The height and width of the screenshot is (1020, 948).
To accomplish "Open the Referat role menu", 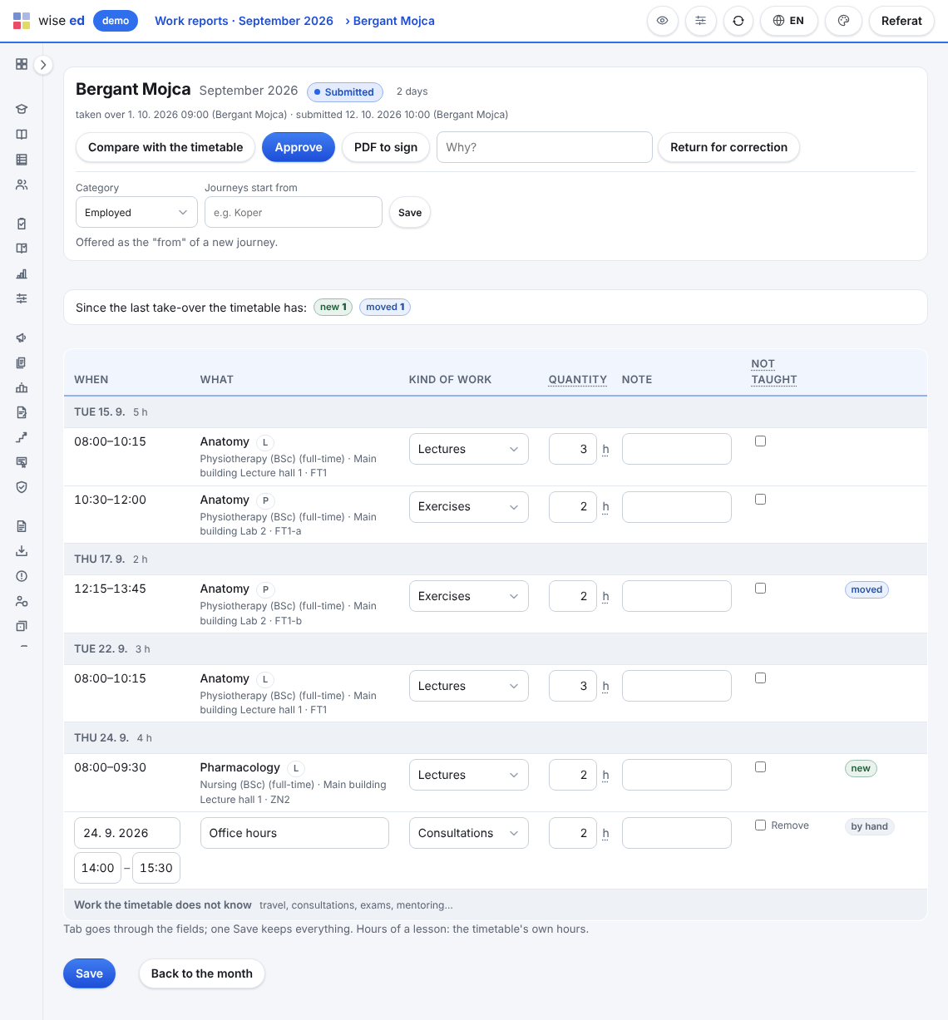I will point(901,21).
